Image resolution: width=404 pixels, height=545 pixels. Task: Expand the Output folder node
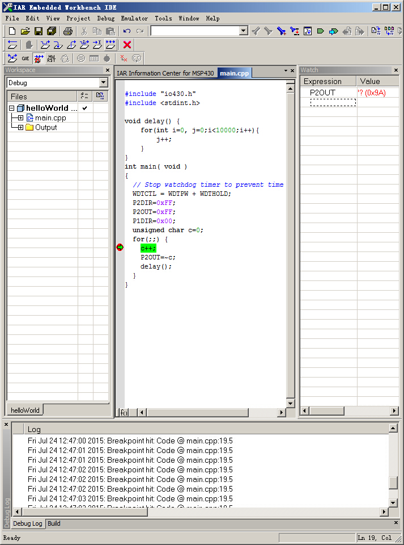coord(20,128)
